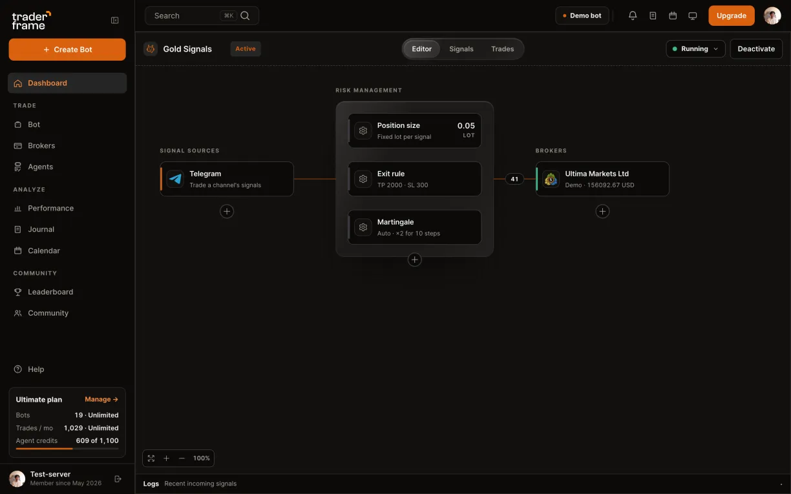Click the Upgrade button
791x494 pixels.
click(x=732, y=15)
